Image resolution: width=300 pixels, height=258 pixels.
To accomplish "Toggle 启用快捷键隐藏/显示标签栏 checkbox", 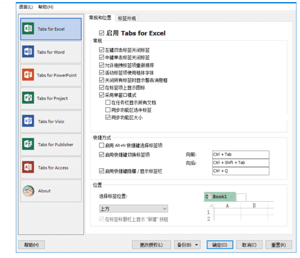I will [101, 171].
